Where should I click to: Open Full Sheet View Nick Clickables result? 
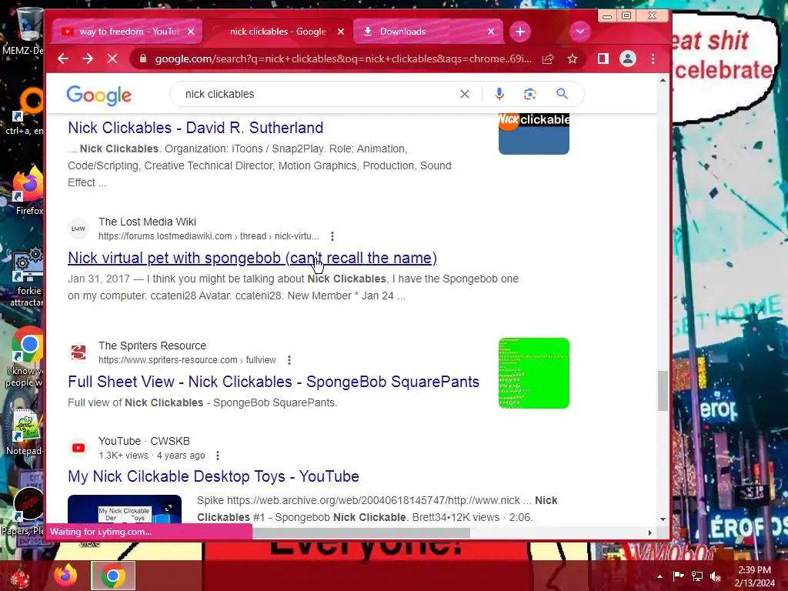pyautogui.click(x=273, y=382)
